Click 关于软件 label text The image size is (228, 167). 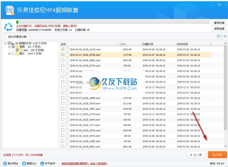[x=50, y=163]
